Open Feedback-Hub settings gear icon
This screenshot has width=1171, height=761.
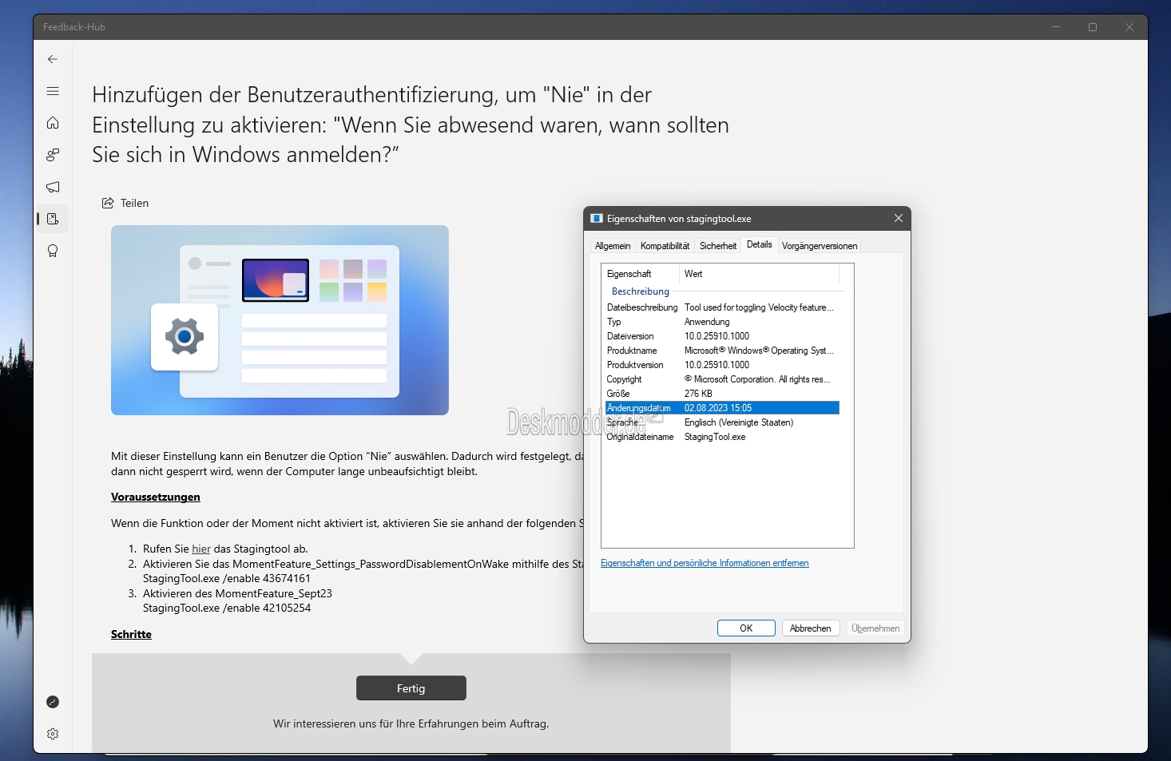[x=53, y=734]
